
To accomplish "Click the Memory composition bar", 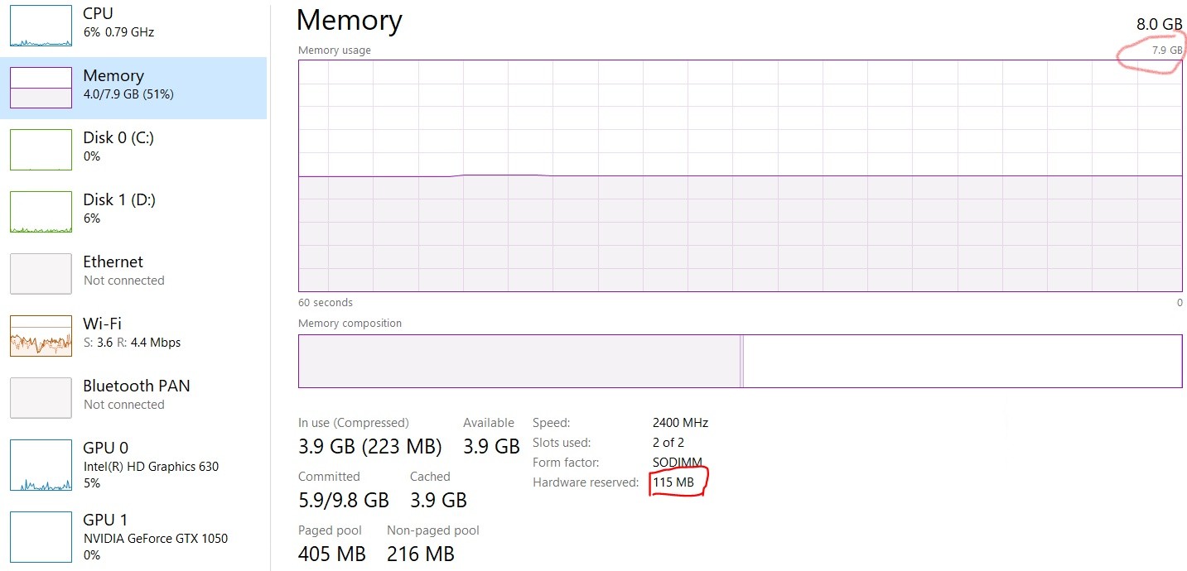I will click(x=740, y=361).
